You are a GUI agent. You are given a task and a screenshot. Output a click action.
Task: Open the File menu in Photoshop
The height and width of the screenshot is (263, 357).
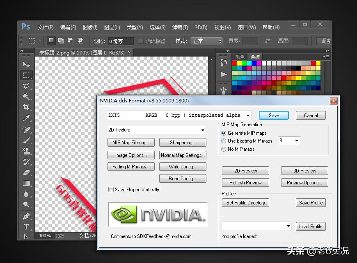[x=46, y=27]
